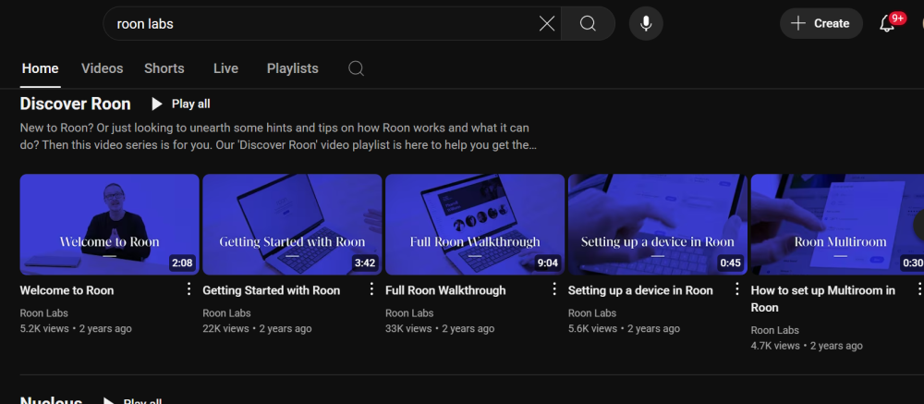Screen dimensions: 924x404
Task: Click the 'Full Roon Walkthrough' video title
Action: tap(445, 290)
